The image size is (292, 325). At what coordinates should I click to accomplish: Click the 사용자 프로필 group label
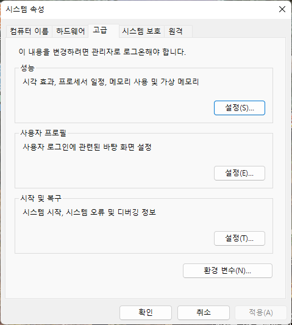(43, 133)
